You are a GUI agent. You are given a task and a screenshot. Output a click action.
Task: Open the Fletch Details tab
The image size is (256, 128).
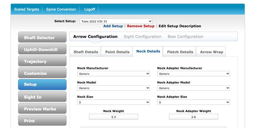(x=180, y=52)
